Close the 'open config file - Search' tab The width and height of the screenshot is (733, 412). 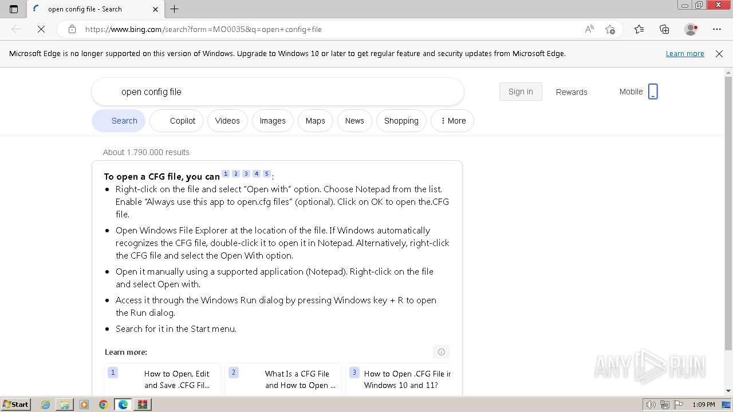pyautogui.click(x=155, y=9)
